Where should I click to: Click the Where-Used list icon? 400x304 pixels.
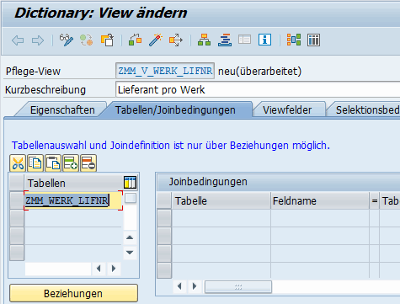(176, 40)
